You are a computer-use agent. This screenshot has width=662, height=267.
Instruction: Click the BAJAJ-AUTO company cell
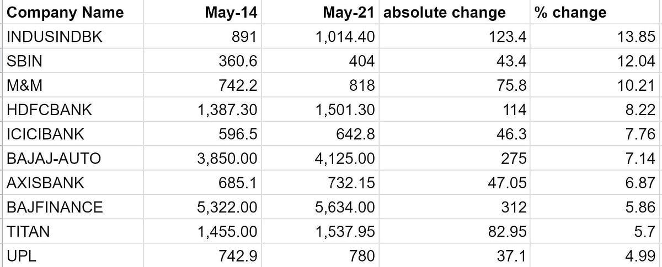click(x=54, y=159)
